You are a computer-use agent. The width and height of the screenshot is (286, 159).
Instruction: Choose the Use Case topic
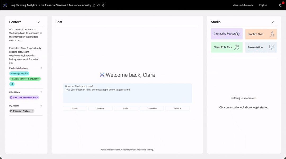point(101,108)
